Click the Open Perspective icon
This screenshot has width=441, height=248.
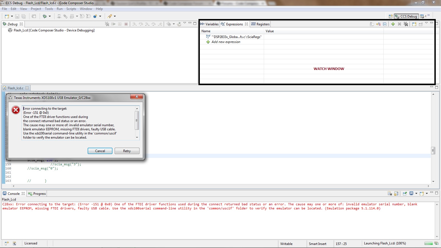pos(391,16)
